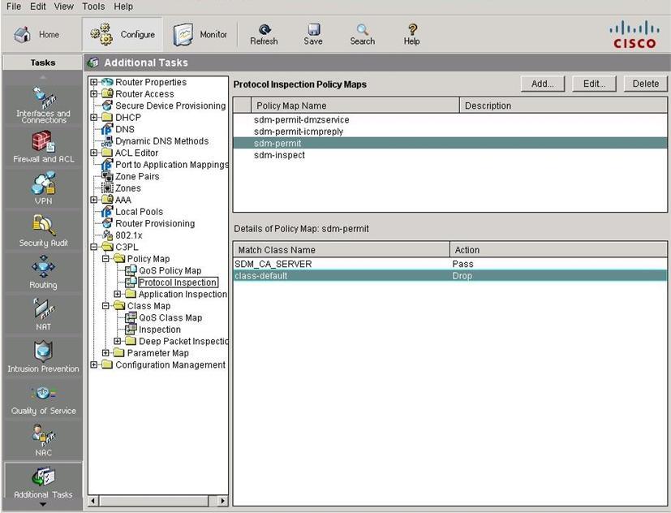Image resolution: width=671 pixels, height=513 pixels.
Task: Collapse the Policy Map node
Action: pos(105,259)
